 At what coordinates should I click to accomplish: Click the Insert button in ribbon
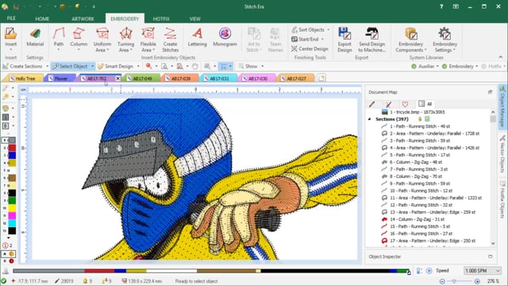click(10, 39)
